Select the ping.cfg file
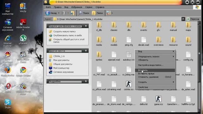Image resolution: width=203 pixels, height=114 pixels. 129,41
